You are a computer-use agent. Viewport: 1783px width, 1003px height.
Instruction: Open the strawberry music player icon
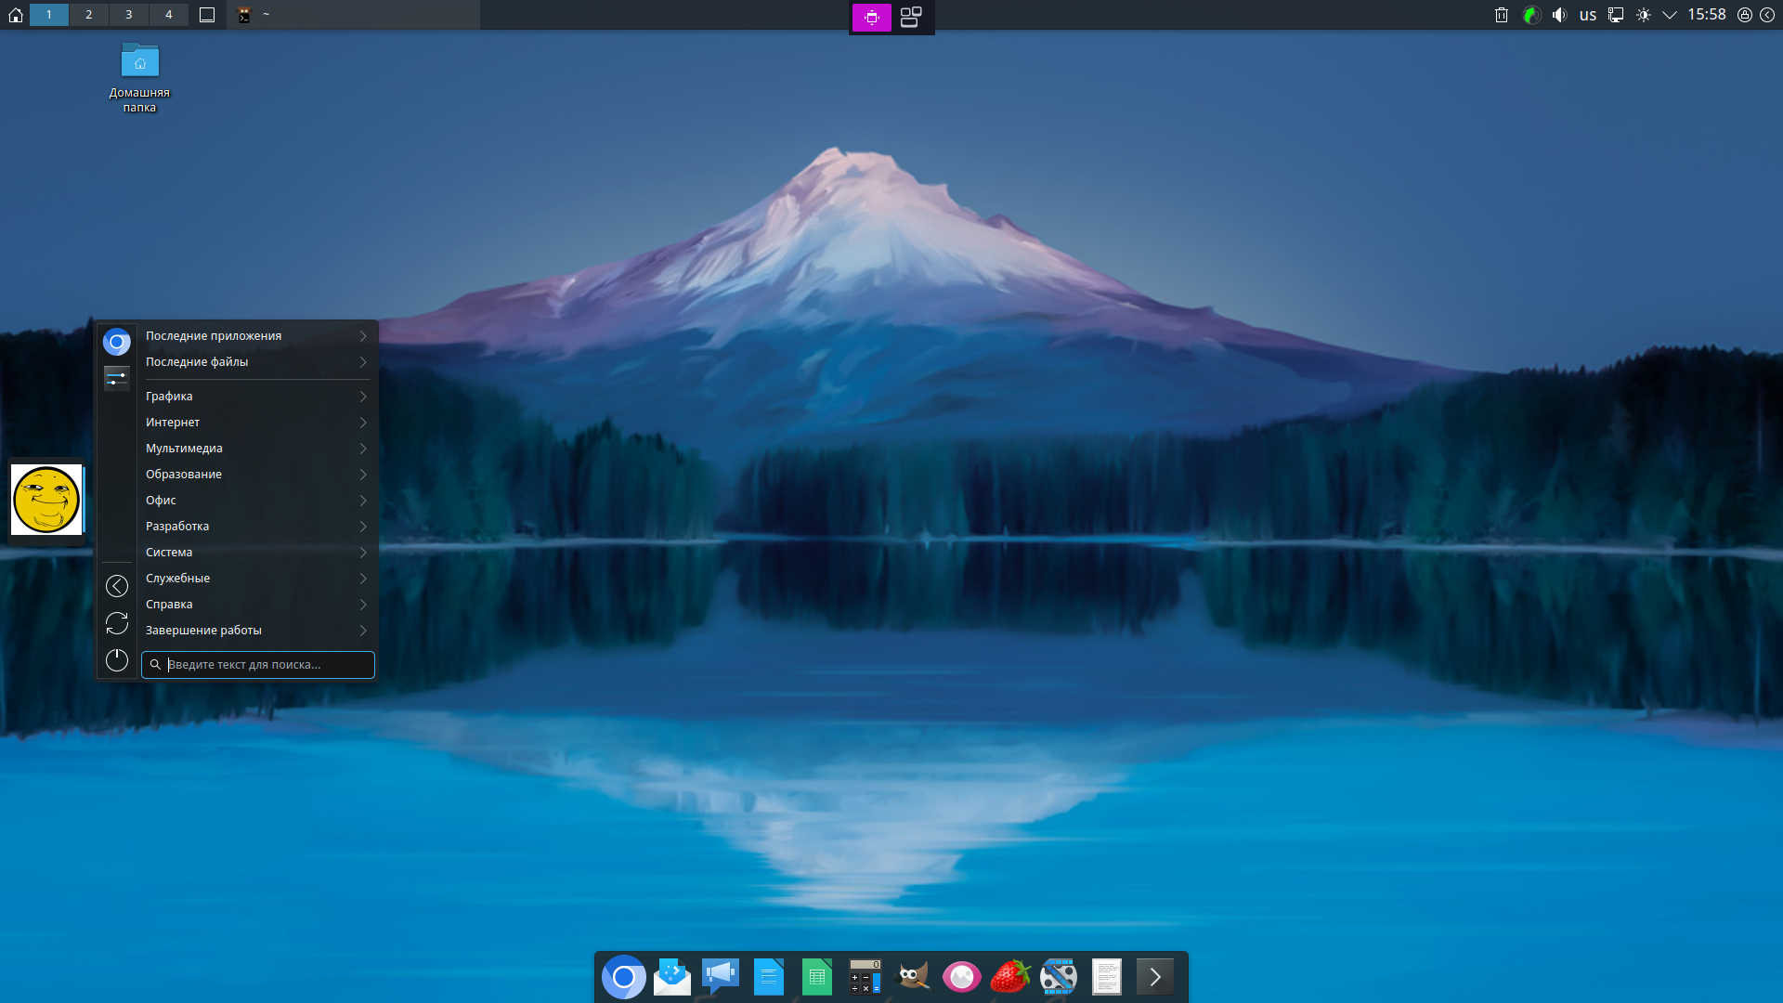1009,977
